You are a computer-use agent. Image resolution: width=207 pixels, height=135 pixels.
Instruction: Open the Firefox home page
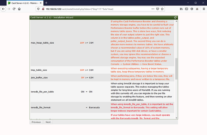pyautogui.click(x=19, y=9)
